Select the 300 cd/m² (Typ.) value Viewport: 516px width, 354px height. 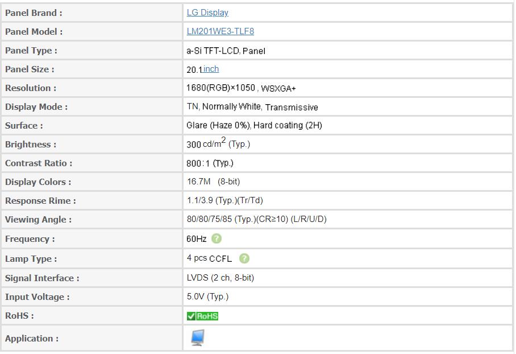coord(218,143)
